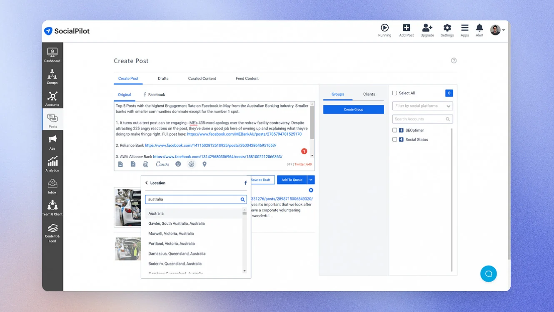Switch to the Curated Content tab
Viewport: 554px width, 312px height.
coord(202,79)
